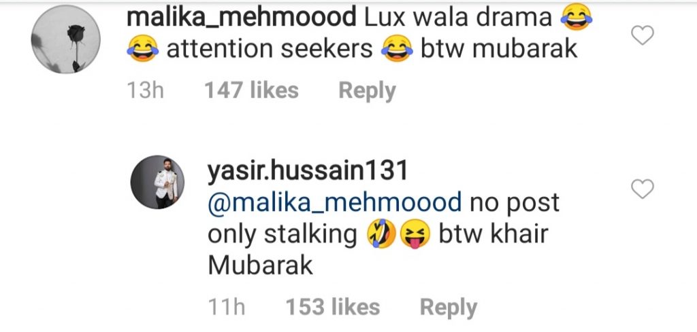The height and width of the screenshot is (332, 697).
Task: Tap the squinting tongue-out emoji
Action: point(415,234)
